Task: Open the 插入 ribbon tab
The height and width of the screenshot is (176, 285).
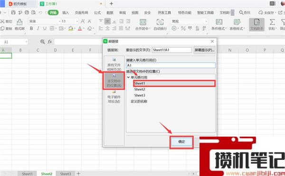Action: [x=66, y=12]
